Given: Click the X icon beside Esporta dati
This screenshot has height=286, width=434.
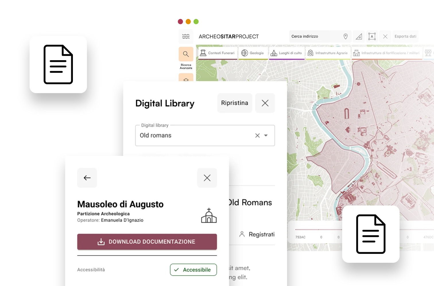Looking at the screenshot, I should 385,36.
